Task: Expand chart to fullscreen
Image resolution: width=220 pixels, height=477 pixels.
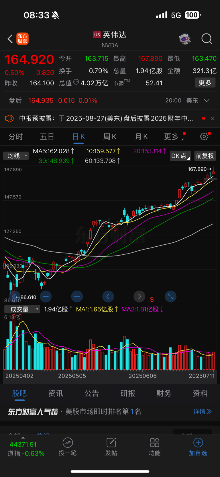Action: [170, 296]
